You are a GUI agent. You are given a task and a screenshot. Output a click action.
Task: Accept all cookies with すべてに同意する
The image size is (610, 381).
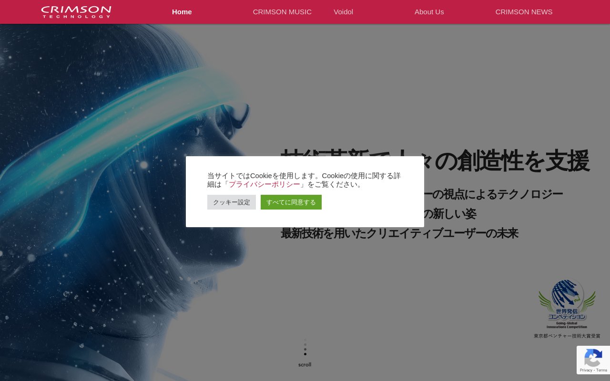[291, 202]
